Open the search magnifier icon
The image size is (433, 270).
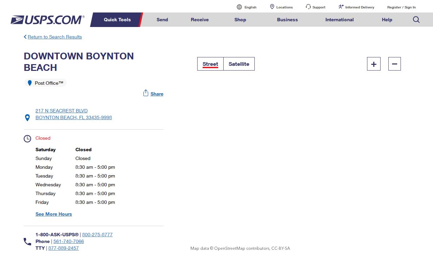pos(416,20)
